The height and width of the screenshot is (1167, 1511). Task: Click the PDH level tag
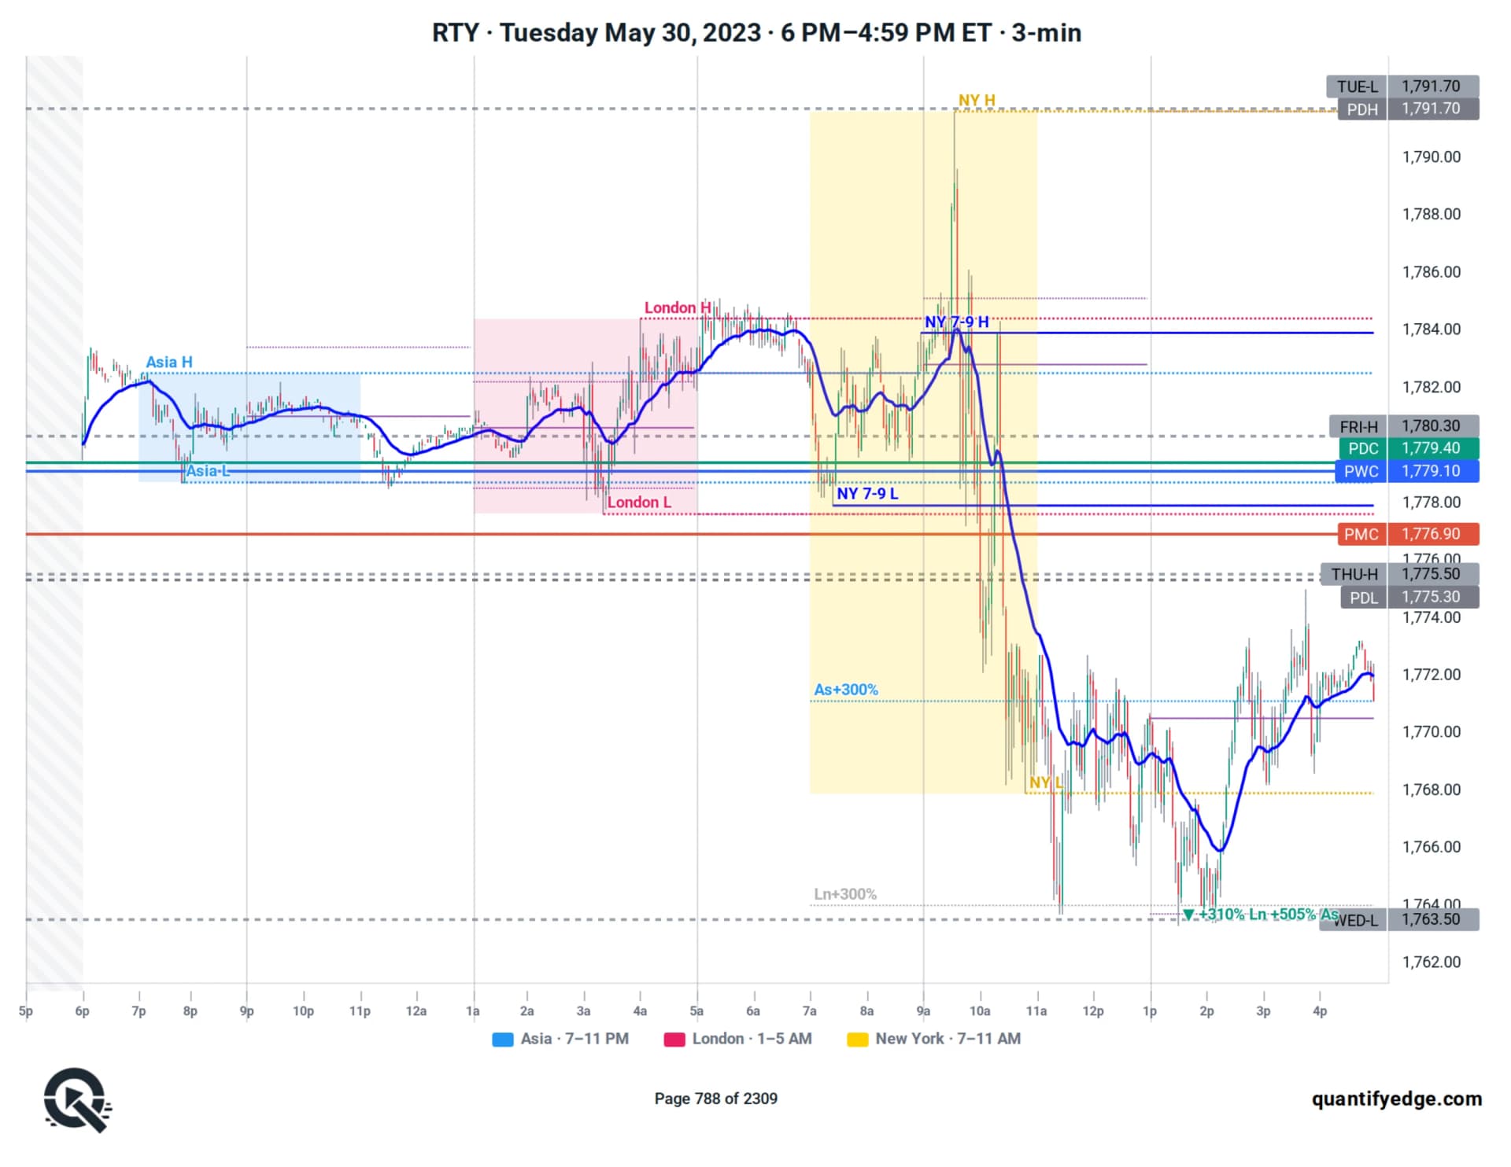[1361, 109]
